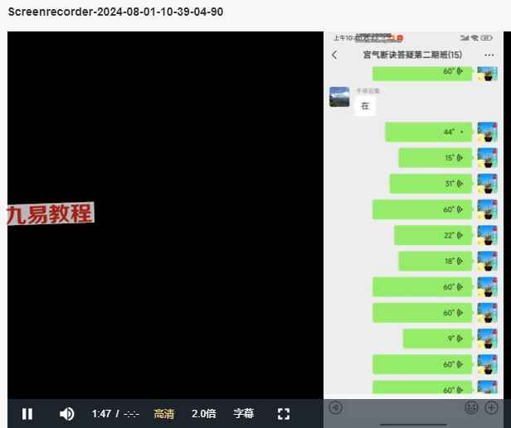Click the 1:47 elapsed time display
This screenshot has width=511, height=428.
(101, 414)
